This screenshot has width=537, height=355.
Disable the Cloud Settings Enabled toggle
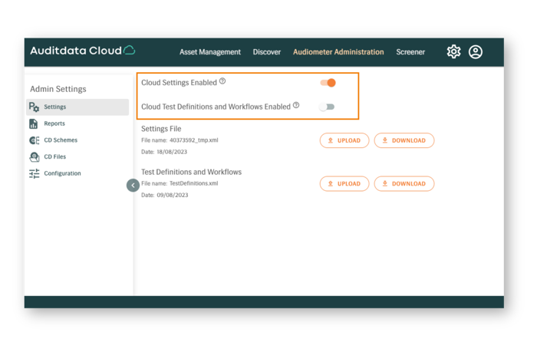[x=328, y=83]
